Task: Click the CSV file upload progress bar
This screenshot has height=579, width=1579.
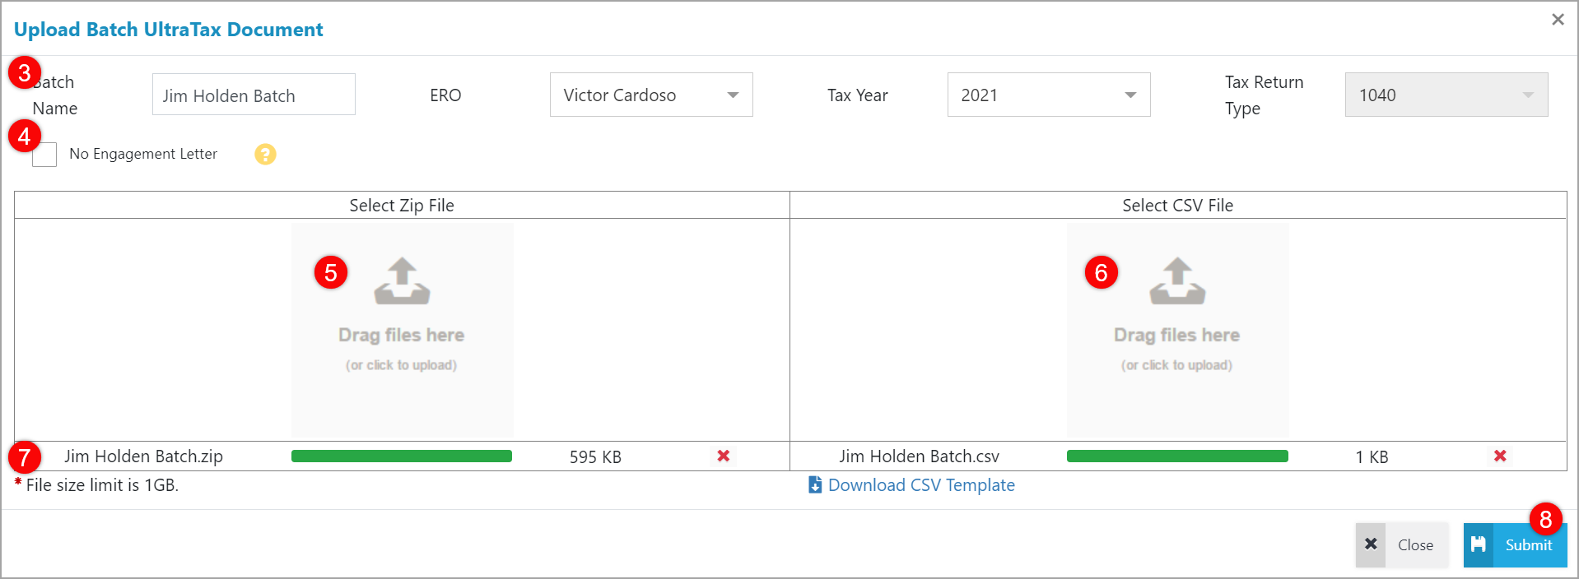Action: pyautogui.click(x=1176, y=455)
